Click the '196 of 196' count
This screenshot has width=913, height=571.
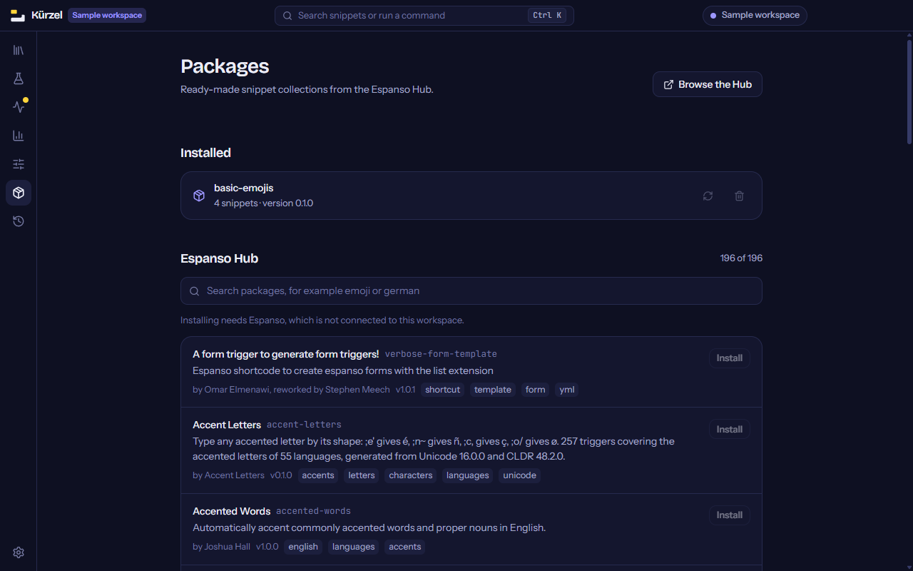(741, 258)
